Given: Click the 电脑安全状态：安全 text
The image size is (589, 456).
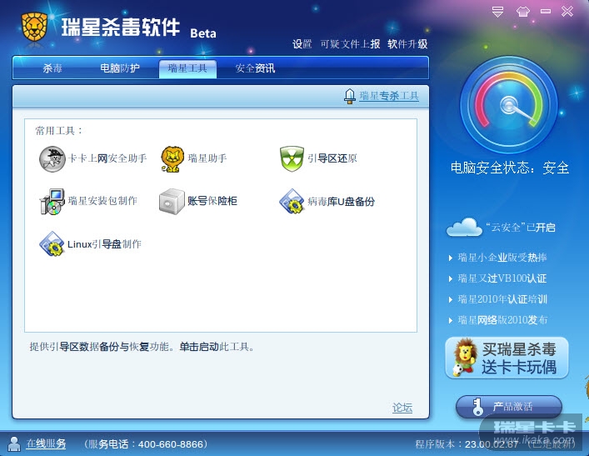Looking at the screenshot, I should coord(510,168).
